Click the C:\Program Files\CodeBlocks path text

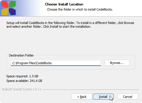tap(32, 63)
